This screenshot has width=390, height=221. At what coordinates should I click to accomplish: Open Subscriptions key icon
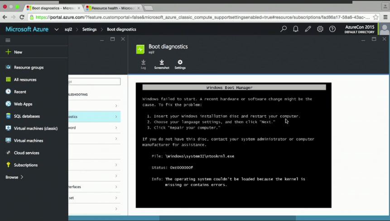(x=8, y=165)
